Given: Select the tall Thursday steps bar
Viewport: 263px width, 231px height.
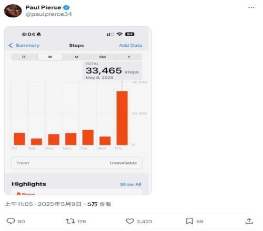Looking at the screenshot, I should [122, 118].
